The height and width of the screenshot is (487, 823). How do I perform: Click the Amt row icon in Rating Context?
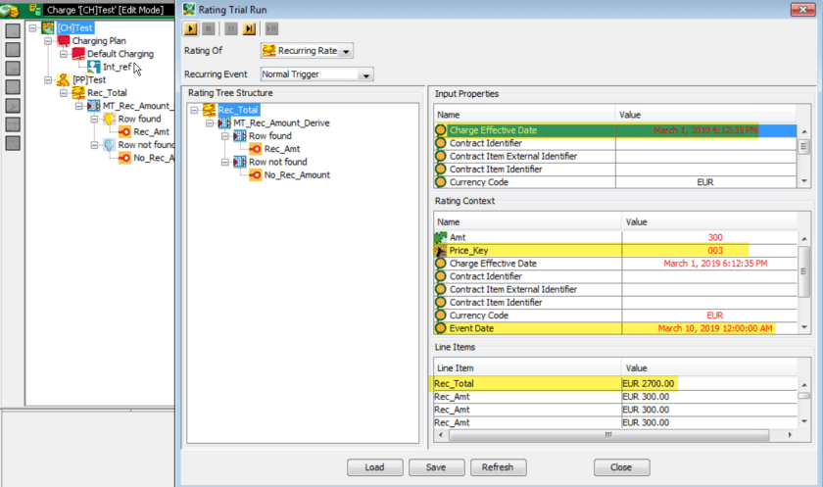click(441, 238)
